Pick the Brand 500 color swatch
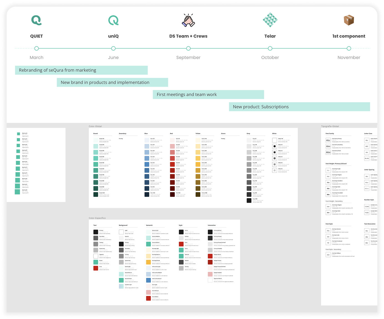The width and height of the screenshot is (384, 319). 96,164
